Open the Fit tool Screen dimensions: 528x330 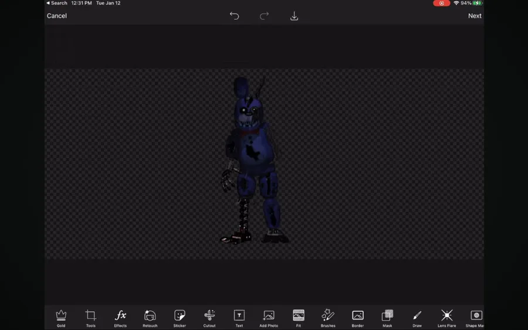coord(299,318)
